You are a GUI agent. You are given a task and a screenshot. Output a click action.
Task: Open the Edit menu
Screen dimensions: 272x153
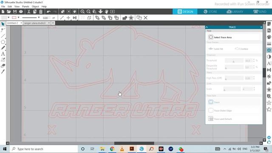(10, 6)
